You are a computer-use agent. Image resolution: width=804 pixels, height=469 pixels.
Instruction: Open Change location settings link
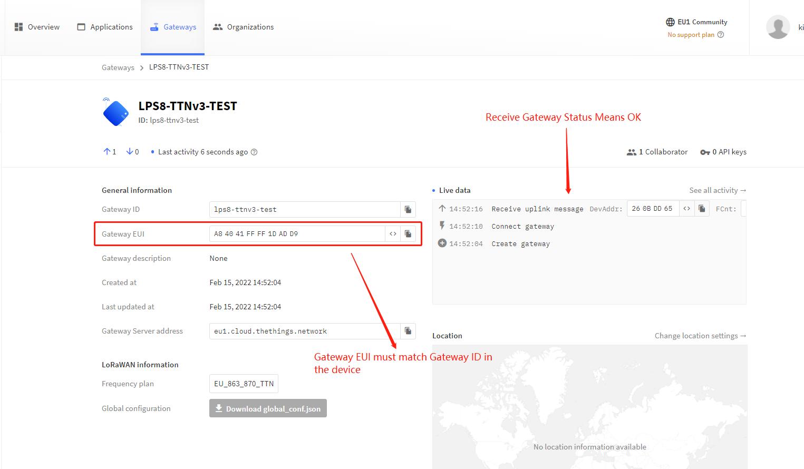(x=700, y=336)
